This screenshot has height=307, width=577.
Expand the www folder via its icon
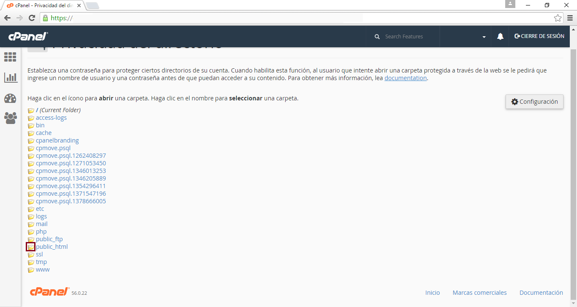coord(31,270)
